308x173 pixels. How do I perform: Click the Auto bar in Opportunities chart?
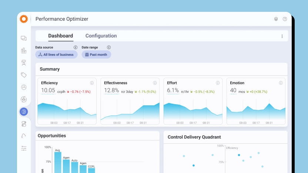[x=74, y=167]
